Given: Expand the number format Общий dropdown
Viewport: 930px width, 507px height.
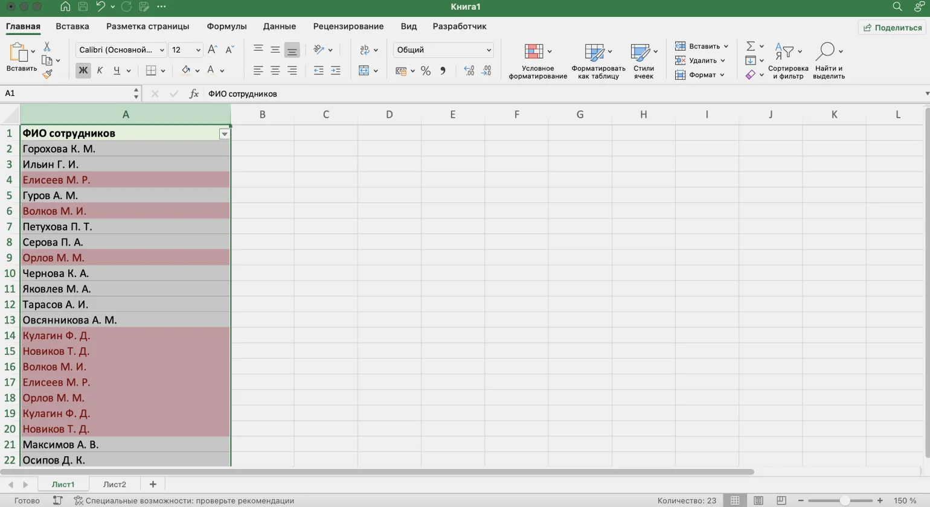Looking at the screenshot, I should 488,50.
